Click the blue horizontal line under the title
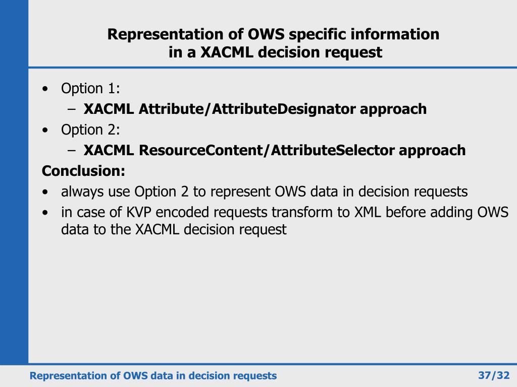 click(x=273, y=68)
